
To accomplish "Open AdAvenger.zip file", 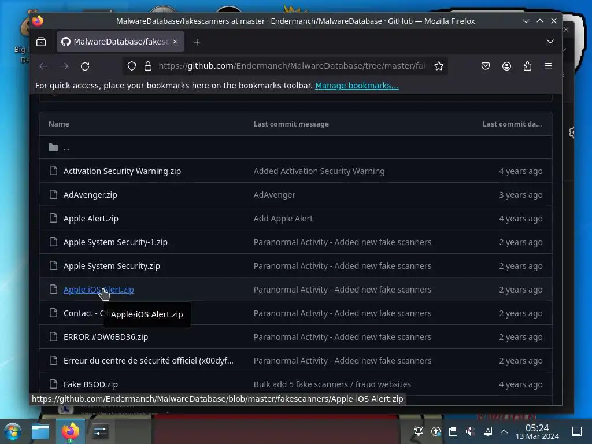I will click(x=90, y=195).
